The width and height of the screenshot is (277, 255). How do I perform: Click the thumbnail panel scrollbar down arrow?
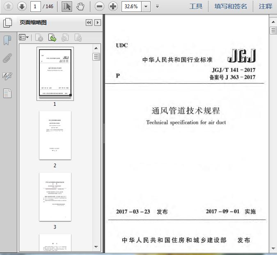pyautogui.click(x=96, y=247)
